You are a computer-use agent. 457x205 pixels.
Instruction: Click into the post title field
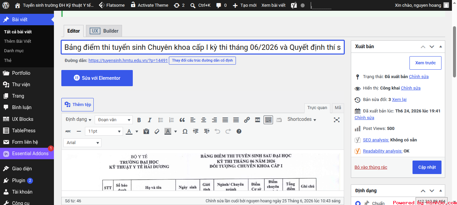coord(203,47)
